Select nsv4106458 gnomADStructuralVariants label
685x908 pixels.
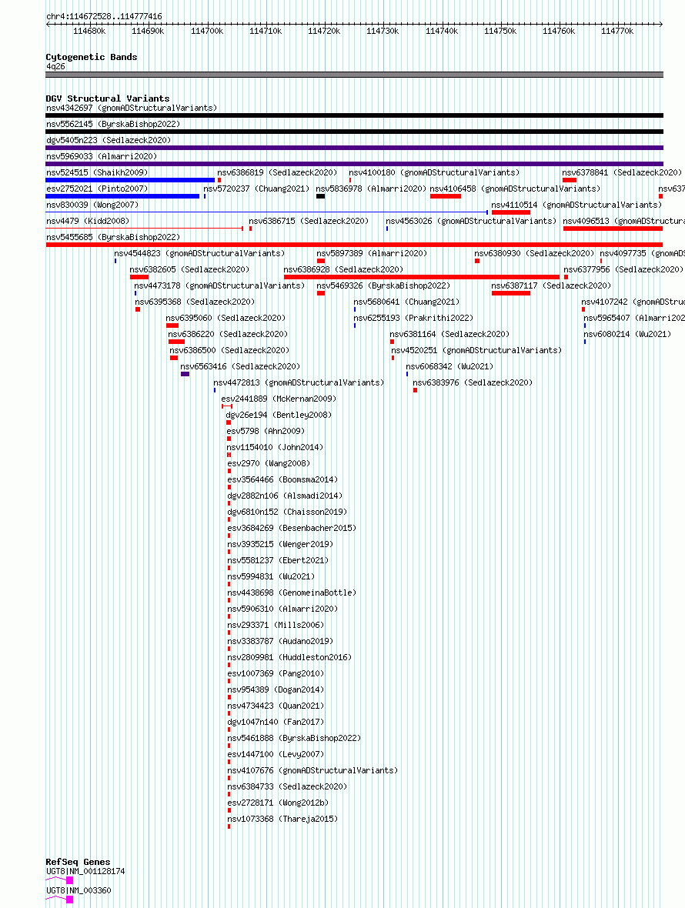coord(515,189)
